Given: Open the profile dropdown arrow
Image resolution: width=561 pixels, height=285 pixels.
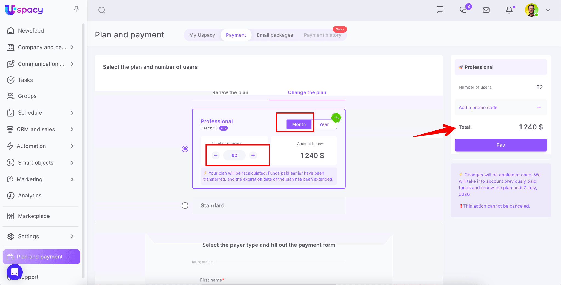Looking at the screenshot, I should point(548,10).
